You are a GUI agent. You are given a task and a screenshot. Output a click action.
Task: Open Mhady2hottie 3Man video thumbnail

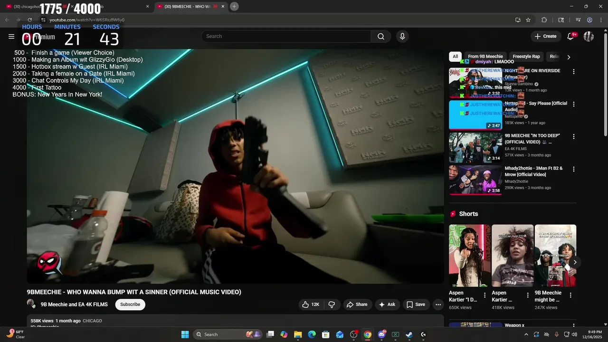[475, 180]
